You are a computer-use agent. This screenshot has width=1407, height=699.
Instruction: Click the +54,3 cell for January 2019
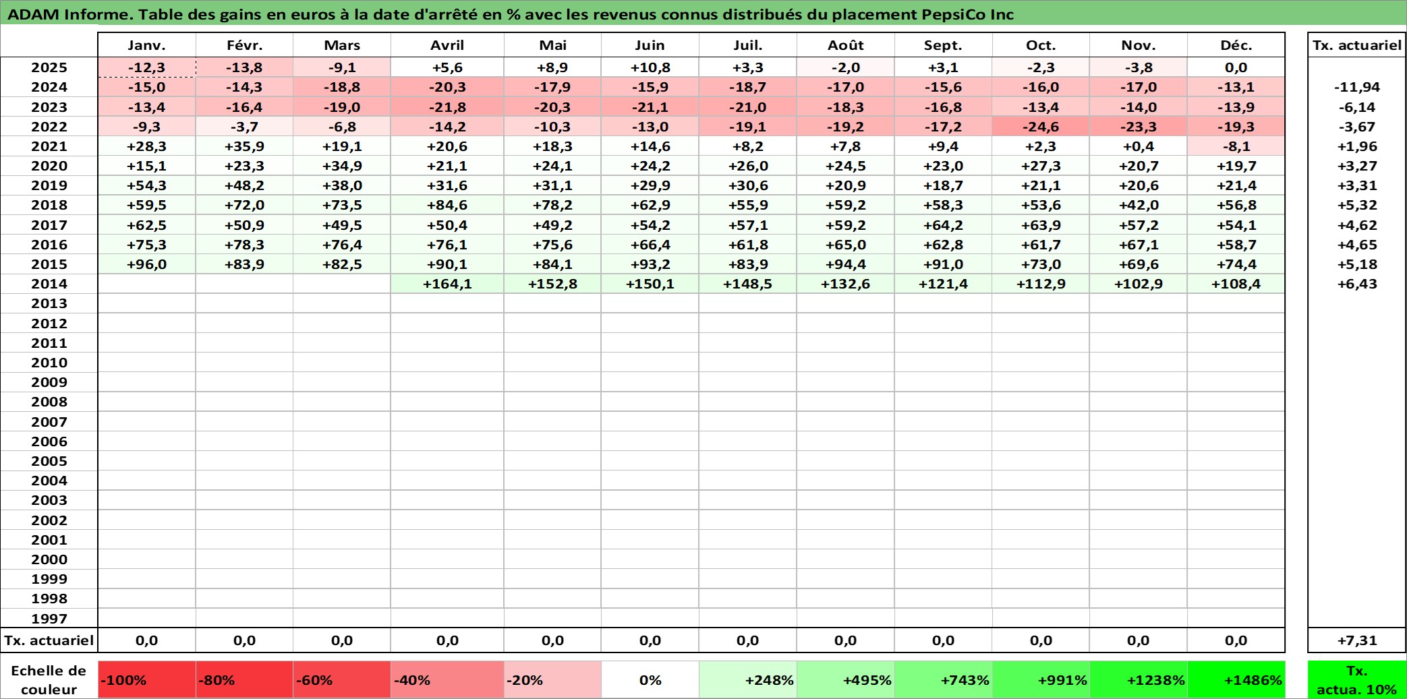click(146, 185)
